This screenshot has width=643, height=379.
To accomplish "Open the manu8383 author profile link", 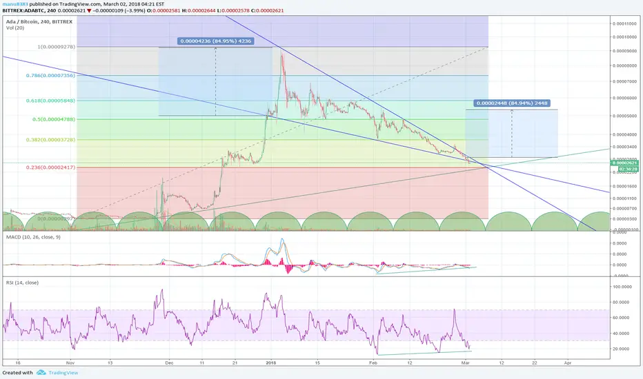I will [15, 4].
